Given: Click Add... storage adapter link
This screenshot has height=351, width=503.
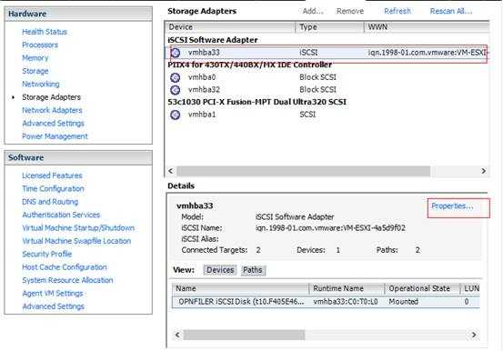Looking at the screenshot, I should (313, 11).
